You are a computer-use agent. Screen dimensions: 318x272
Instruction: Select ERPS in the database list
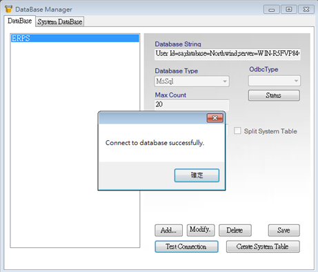(x=75, y=38)
